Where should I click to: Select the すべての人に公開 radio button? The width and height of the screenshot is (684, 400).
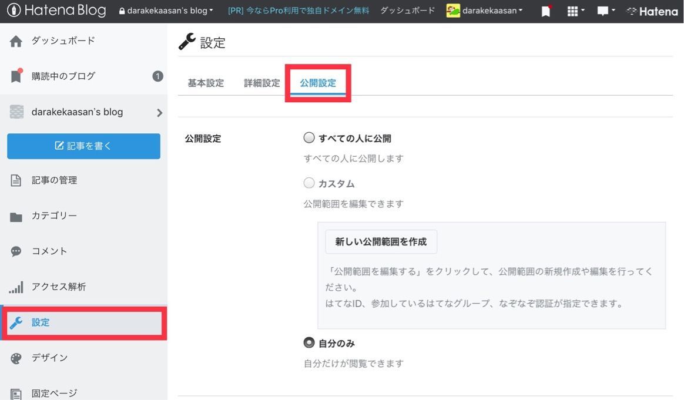(x=309, y=138)
